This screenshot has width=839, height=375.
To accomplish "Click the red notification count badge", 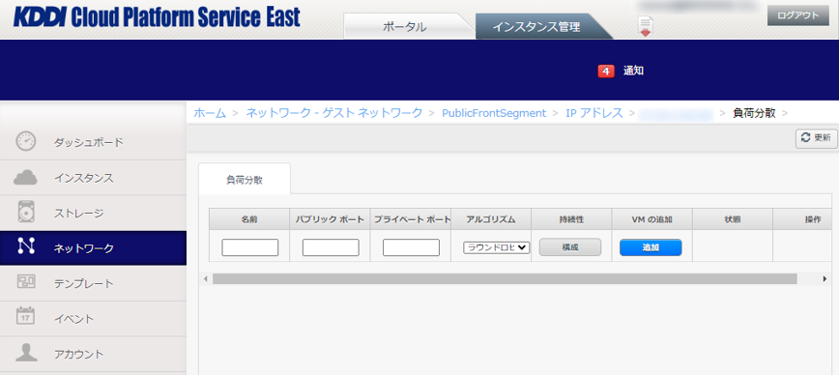I will tap(606, 72).
